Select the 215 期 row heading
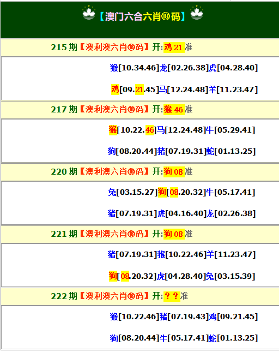 pos(140,47)
